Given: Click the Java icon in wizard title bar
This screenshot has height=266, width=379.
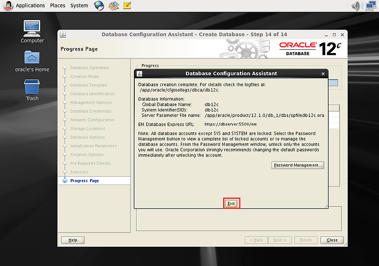Looking at the screenshot, I should pos(63,35).
